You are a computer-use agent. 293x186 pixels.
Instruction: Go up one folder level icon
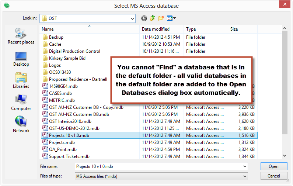(x=153, y=18)
